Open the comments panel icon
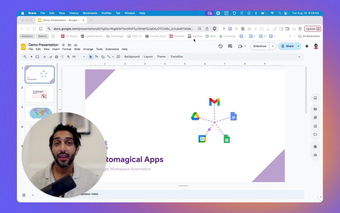The width and height of the screenshot is (340, 213). click(x=230, y=46)
